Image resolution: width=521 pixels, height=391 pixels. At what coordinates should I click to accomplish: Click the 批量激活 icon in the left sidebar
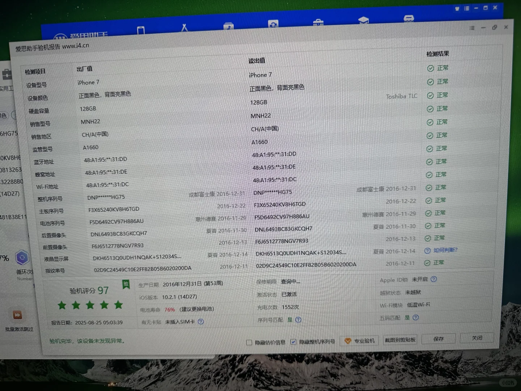coord(17,315)
